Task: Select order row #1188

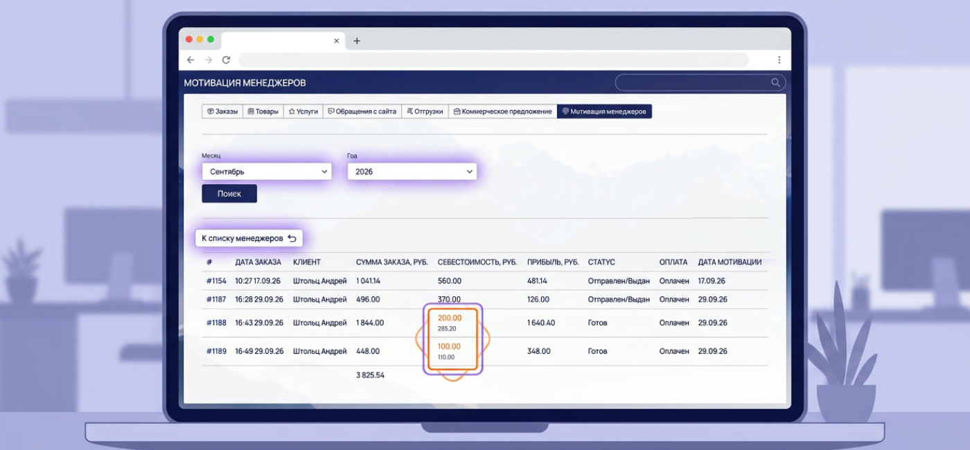Action: [485, 323]
